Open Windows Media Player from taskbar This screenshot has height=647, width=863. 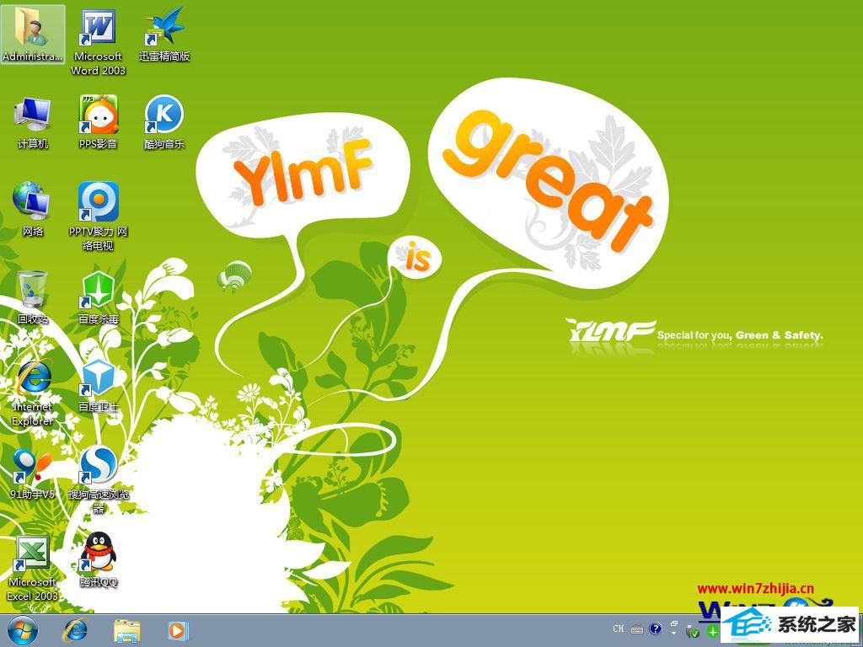(179, 630)
